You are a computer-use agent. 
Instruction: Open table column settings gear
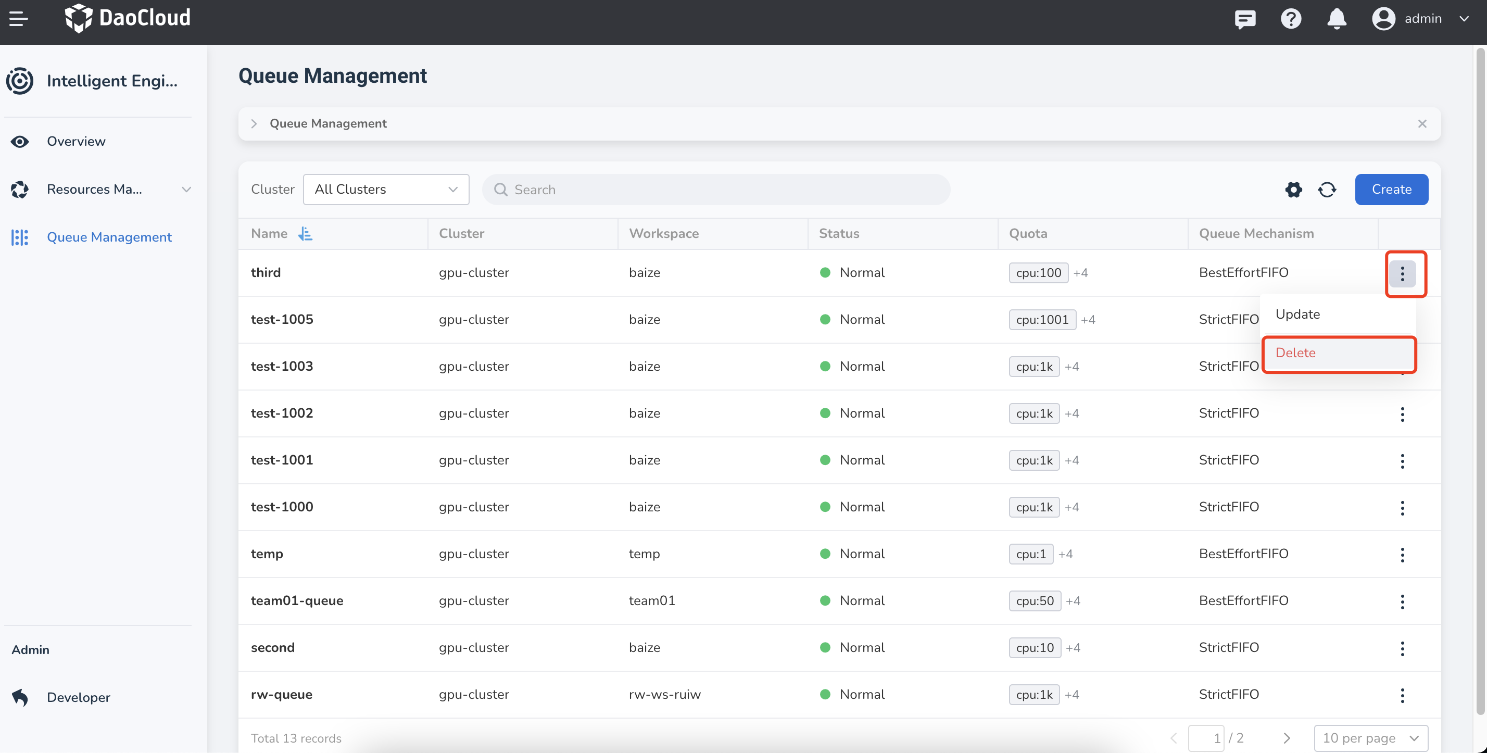click(1293, 190)
